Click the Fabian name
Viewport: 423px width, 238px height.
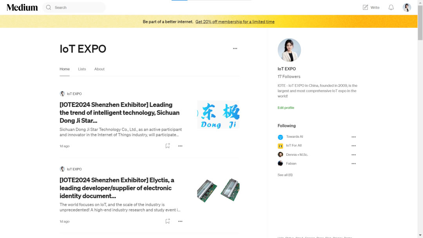click(291, 164)
